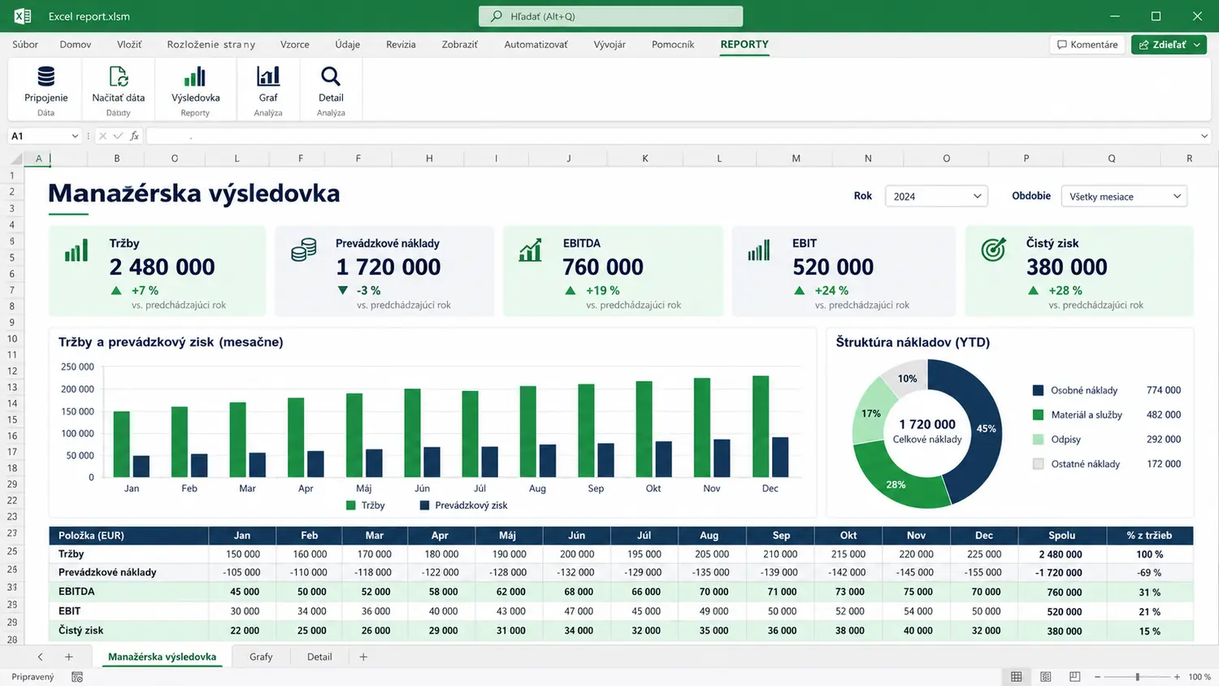Image resolution: width=1219 pixels, height=686 pixels.
Task: Adjust the zoom slider in the status bar
Action: tap(1138, 677)
